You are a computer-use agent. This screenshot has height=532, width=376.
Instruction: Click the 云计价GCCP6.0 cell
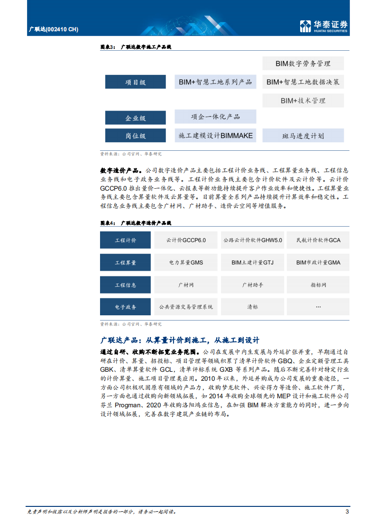pos(185,240)
